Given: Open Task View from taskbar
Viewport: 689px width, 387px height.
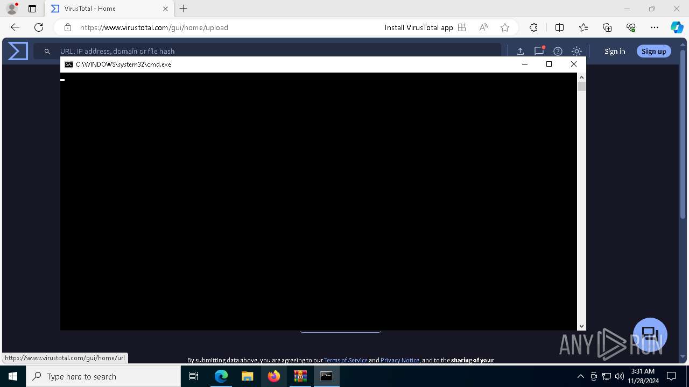Looking at the screenshot, I should 194,376.
